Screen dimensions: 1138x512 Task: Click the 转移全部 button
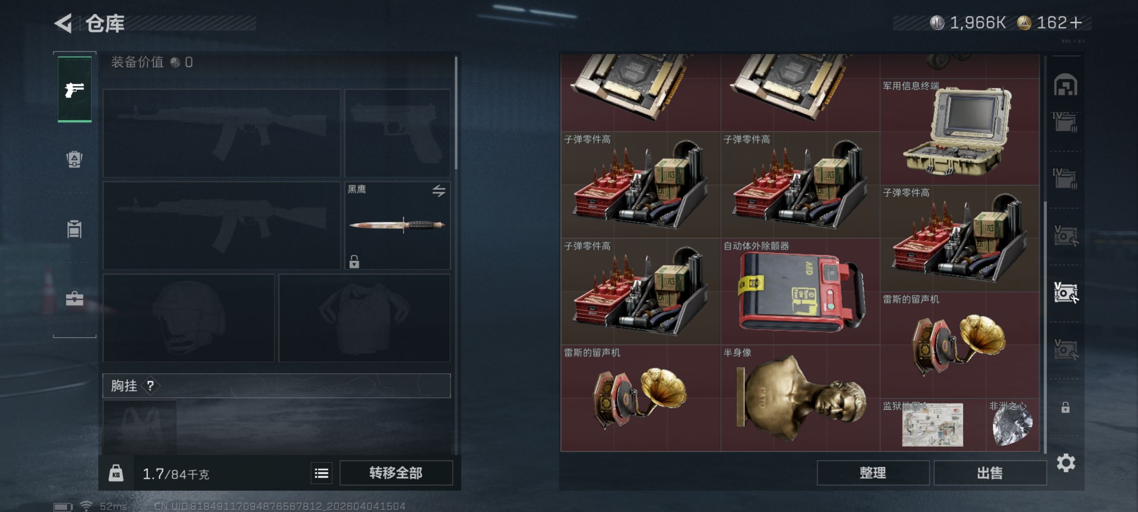tap(396, 473)
